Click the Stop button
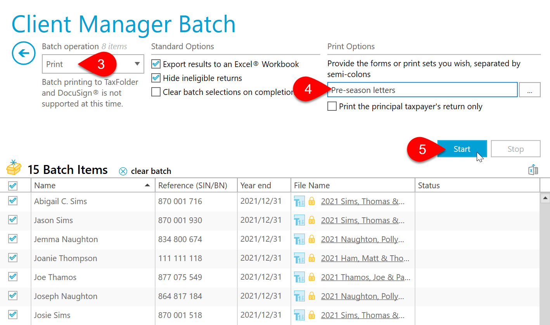550x325 pixels. pos(515,149)
